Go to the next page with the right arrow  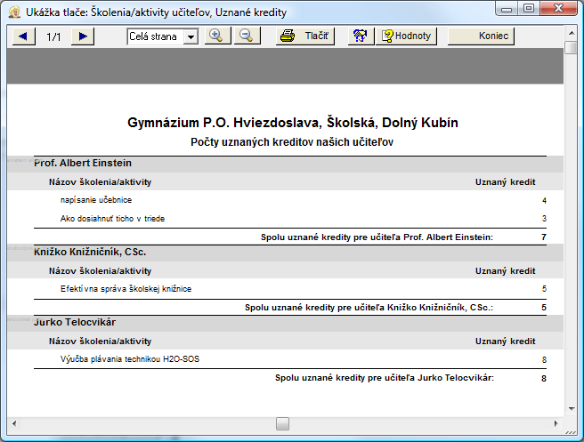pyautogui.click(x=83, y=36)
